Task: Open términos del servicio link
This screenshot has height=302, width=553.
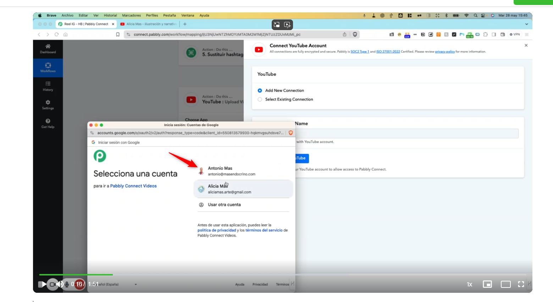Action: pos(264,230)
